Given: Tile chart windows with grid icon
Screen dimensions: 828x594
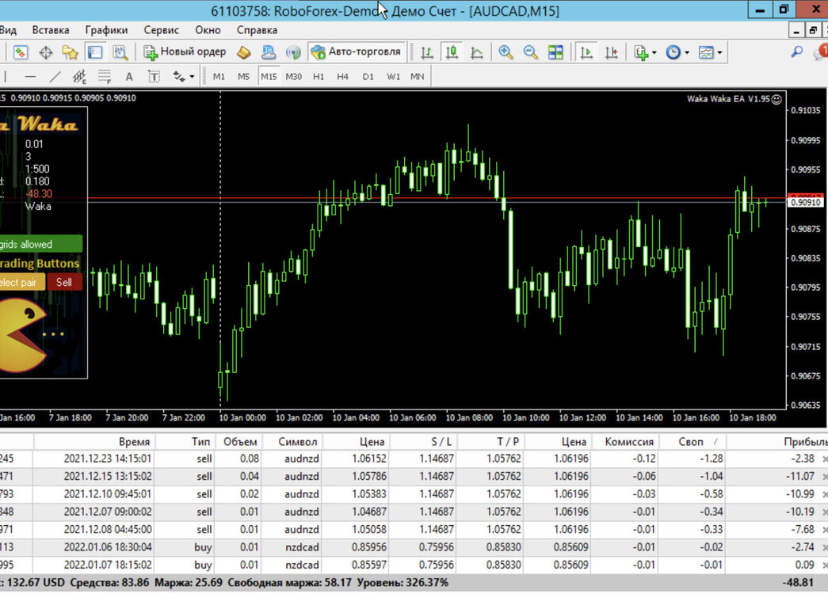Looking at the screenshot, I should point(555,51).
